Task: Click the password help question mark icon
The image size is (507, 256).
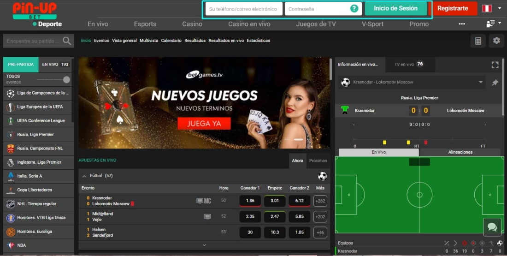Action: (354, 9)
